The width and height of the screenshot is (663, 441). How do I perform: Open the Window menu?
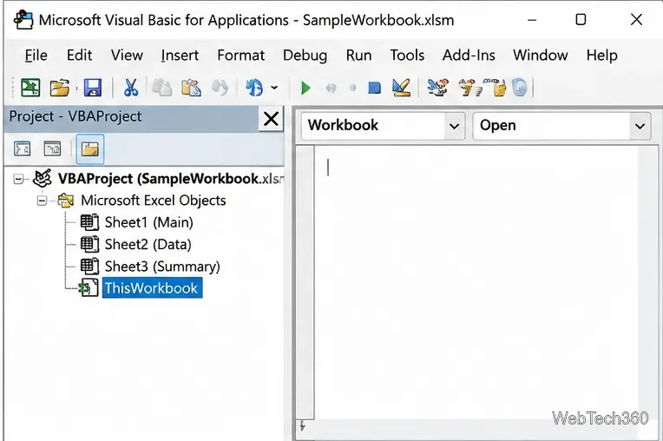[541, 56]
